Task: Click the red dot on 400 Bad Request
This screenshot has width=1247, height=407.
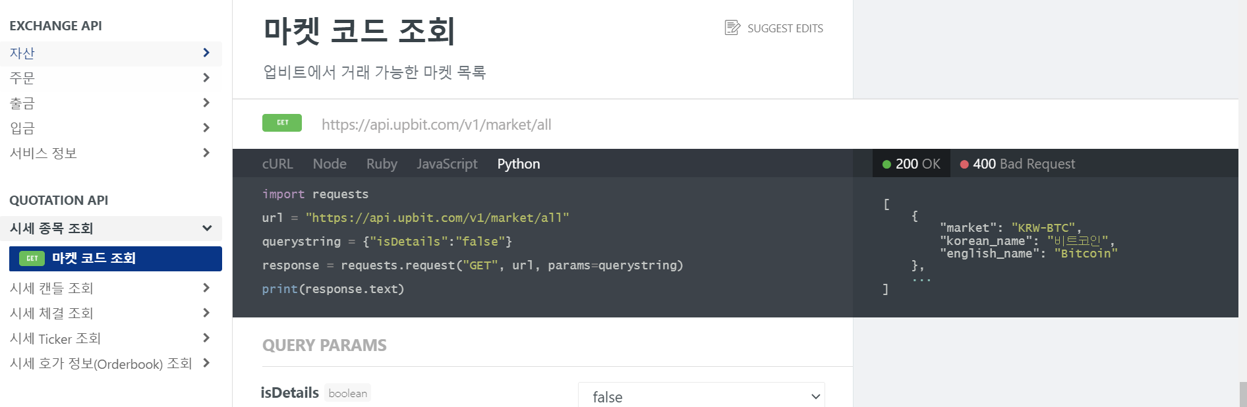Action: pos(964,165)
